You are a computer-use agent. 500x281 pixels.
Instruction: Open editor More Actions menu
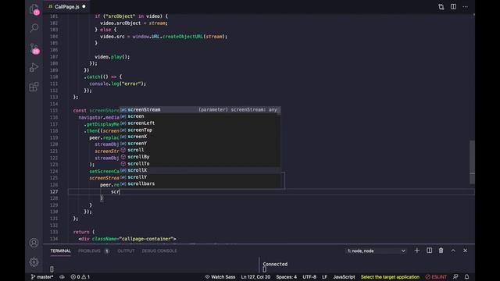[466, 7]
